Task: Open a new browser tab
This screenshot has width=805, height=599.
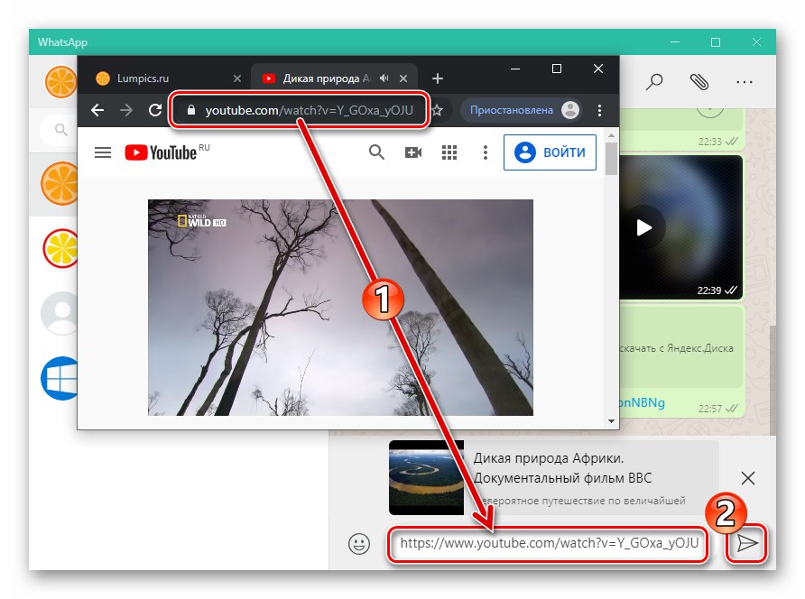Action: [x=438, y=78]
